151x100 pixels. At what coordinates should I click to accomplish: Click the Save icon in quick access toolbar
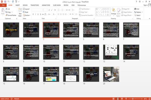5,2
